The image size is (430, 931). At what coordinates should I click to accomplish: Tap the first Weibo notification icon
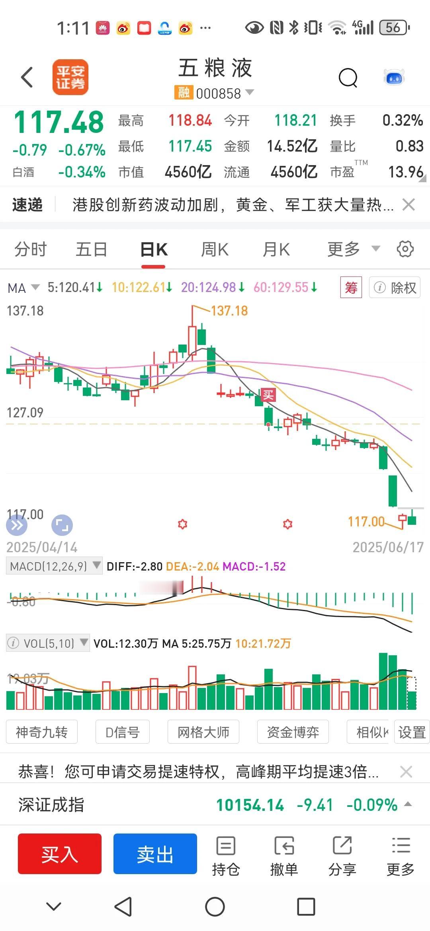point(123,28)
